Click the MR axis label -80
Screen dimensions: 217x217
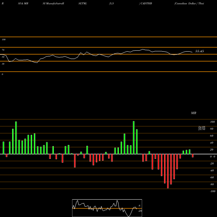(x=212, y=184)
